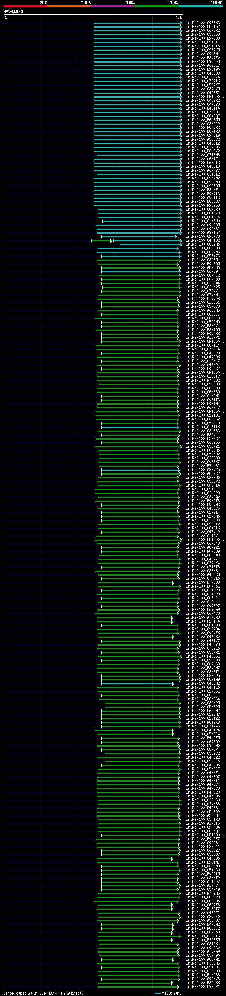Select UniRef100_C6H889 hit
Viewport: 226px width, 996px height.
[202, 392]
